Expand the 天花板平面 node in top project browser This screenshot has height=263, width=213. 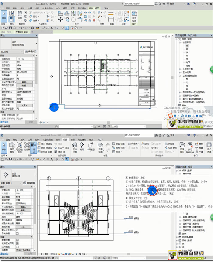pyautogui.click(x=180, y=69)
